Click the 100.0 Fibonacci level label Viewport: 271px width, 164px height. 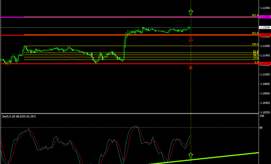click(255, 44)
